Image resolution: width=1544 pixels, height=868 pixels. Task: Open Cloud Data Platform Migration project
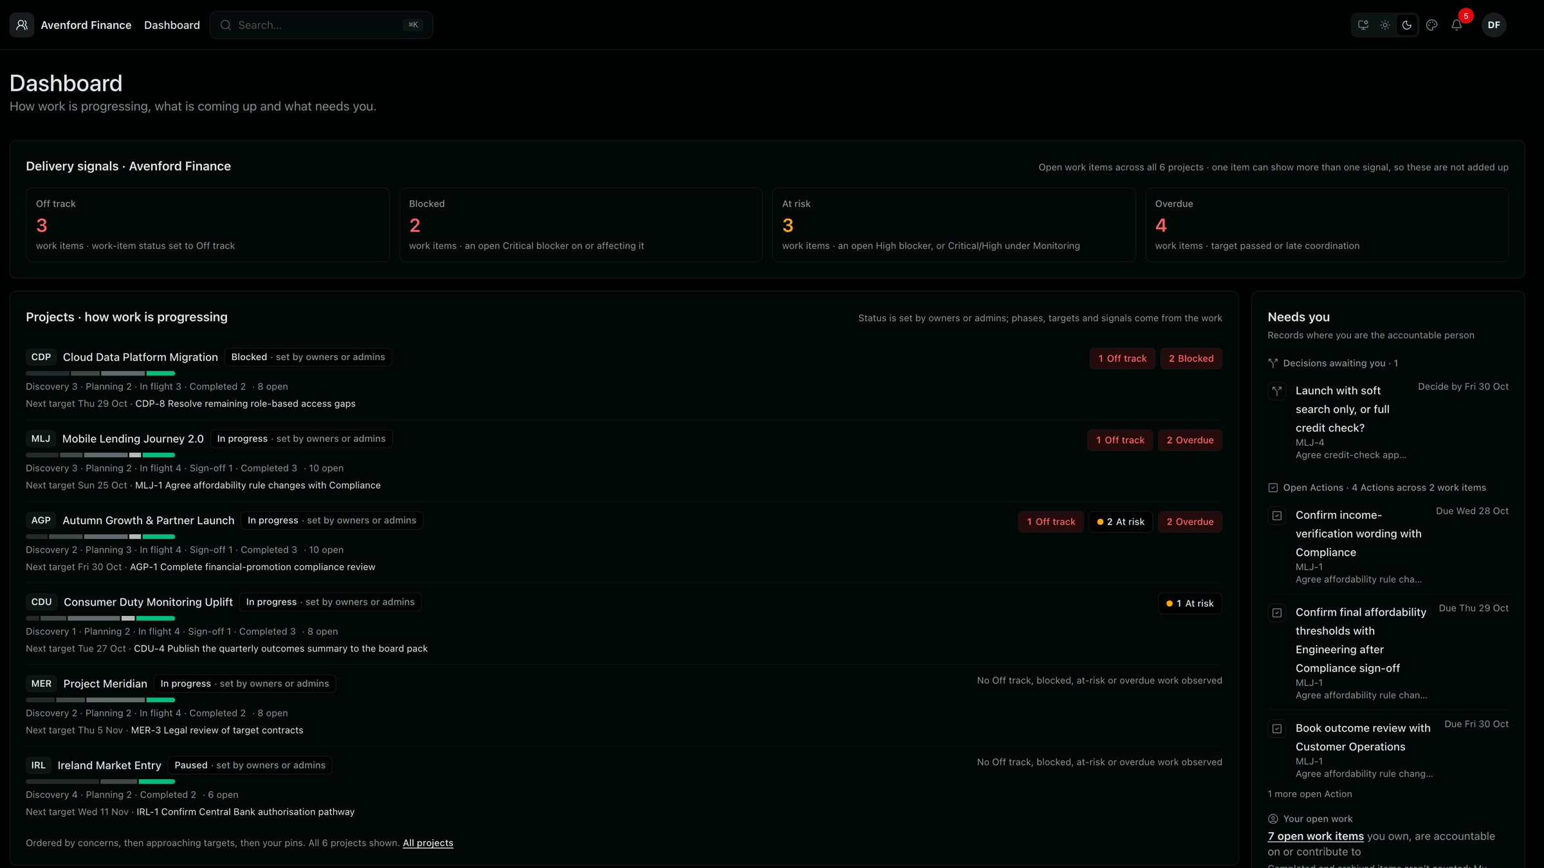[140, 357]
